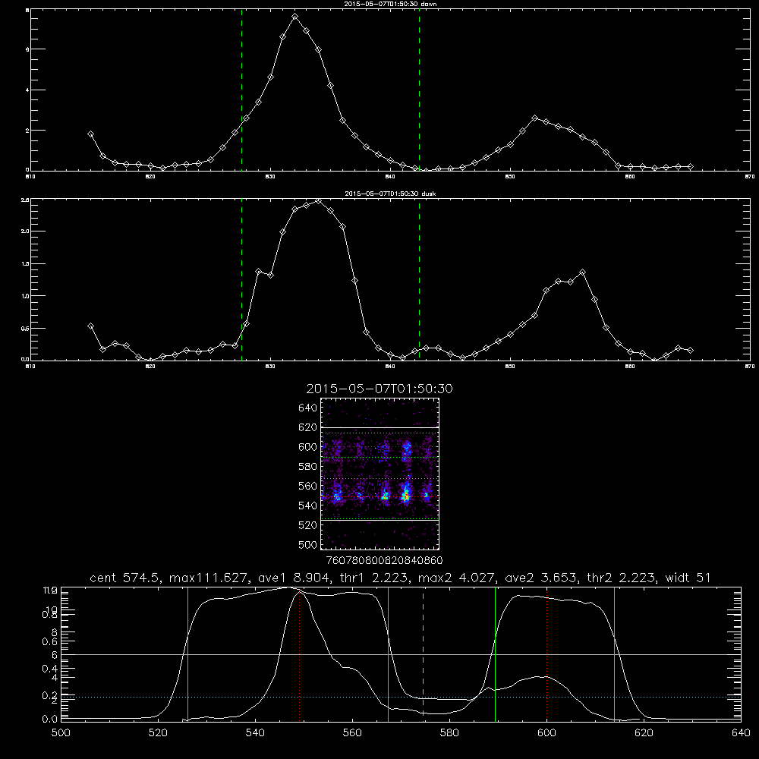Click the red dotted peak line near 549
Viewport: 759px width, 759px height.
point(300,653)
